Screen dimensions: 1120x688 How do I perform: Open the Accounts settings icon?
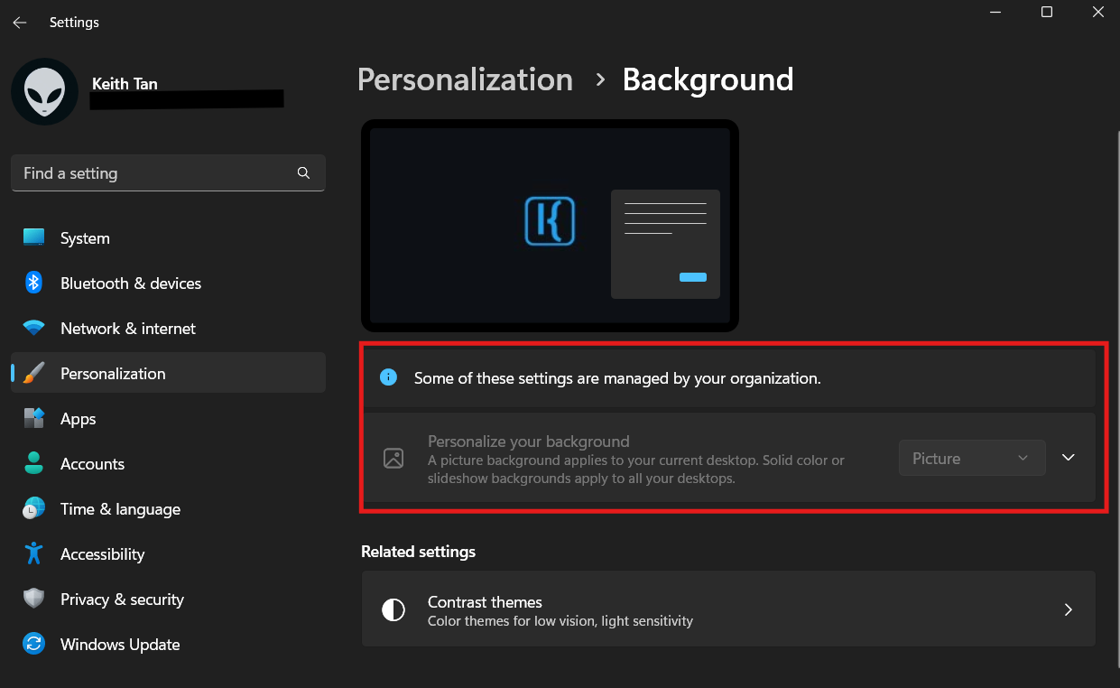pos(33,463)
